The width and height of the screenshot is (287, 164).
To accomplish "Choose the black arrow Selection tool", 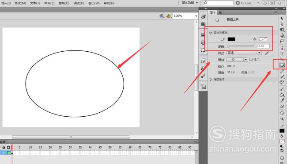I will (x=282, y=18).
